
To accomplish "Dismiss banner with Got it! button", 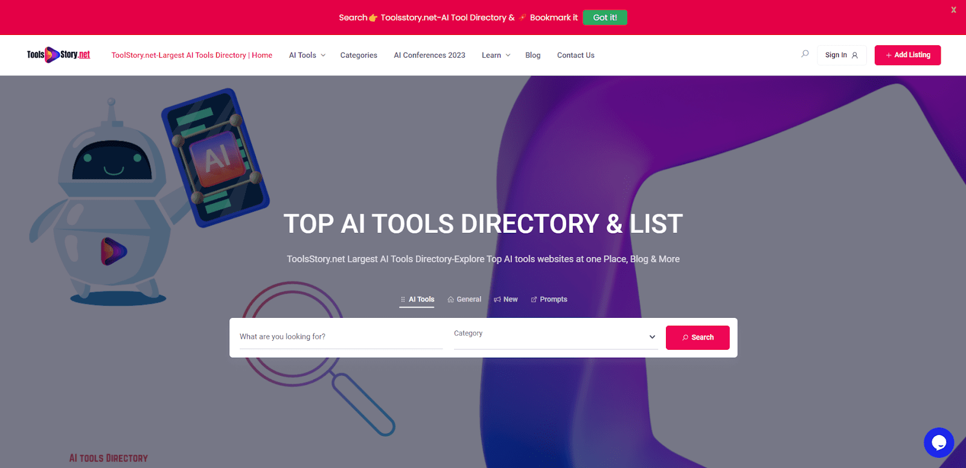I will pos(605,17).
